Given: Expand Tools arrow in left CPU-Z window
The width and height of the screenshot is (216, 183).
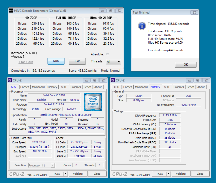Looking at the screenshot, I should tap(66, 174).
